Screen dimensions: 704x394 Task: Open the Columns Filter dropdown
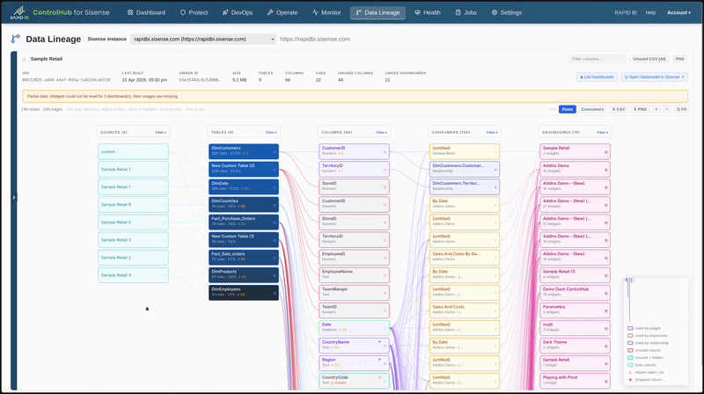pyautogui.click(x=382, y=133)
